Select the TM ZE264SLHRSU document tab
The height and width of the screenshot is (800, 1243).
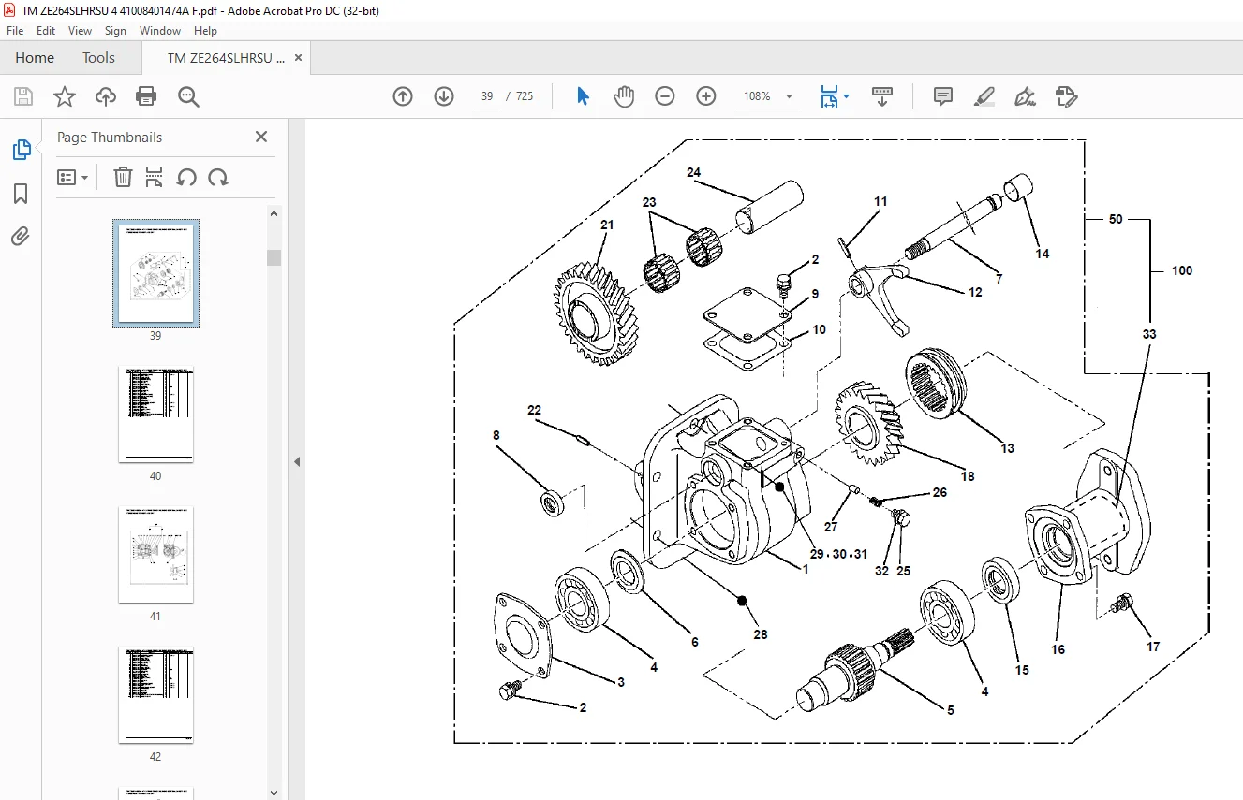pyautogui.click(x=226, y=58)
